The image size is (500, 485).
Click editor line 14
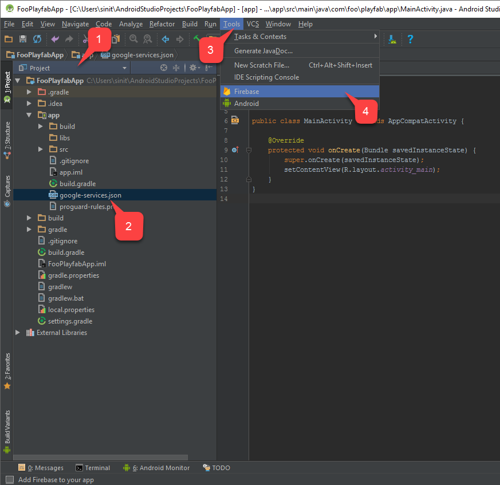[x=375, y=199]
